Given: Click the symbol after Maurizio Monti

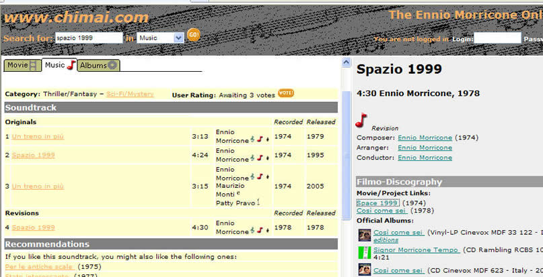Looking at the screenshot, I should pyautogui.click(x=238, y=193).
